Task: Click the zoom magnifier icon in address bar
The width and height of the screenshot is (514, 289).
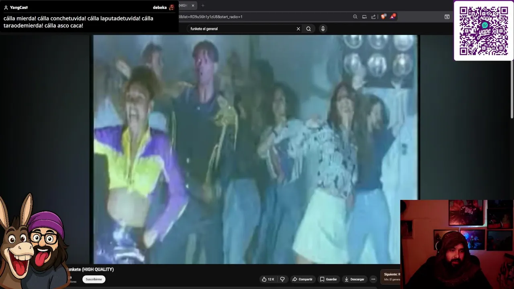Action: [355, 17]
